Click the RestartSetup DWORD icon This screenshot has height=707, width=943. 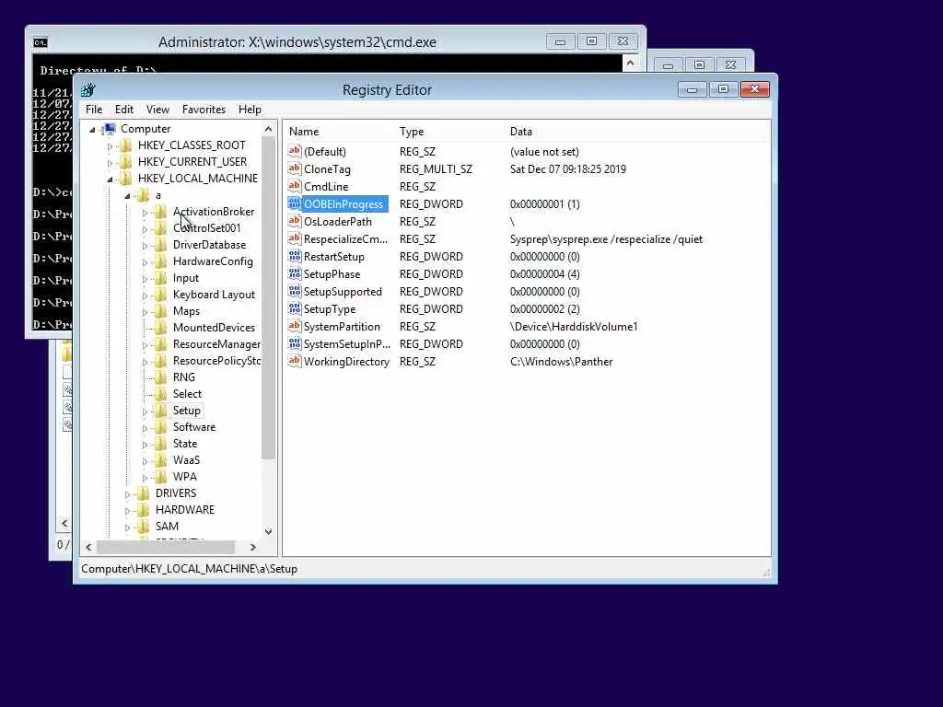click(x=294, y=257)
